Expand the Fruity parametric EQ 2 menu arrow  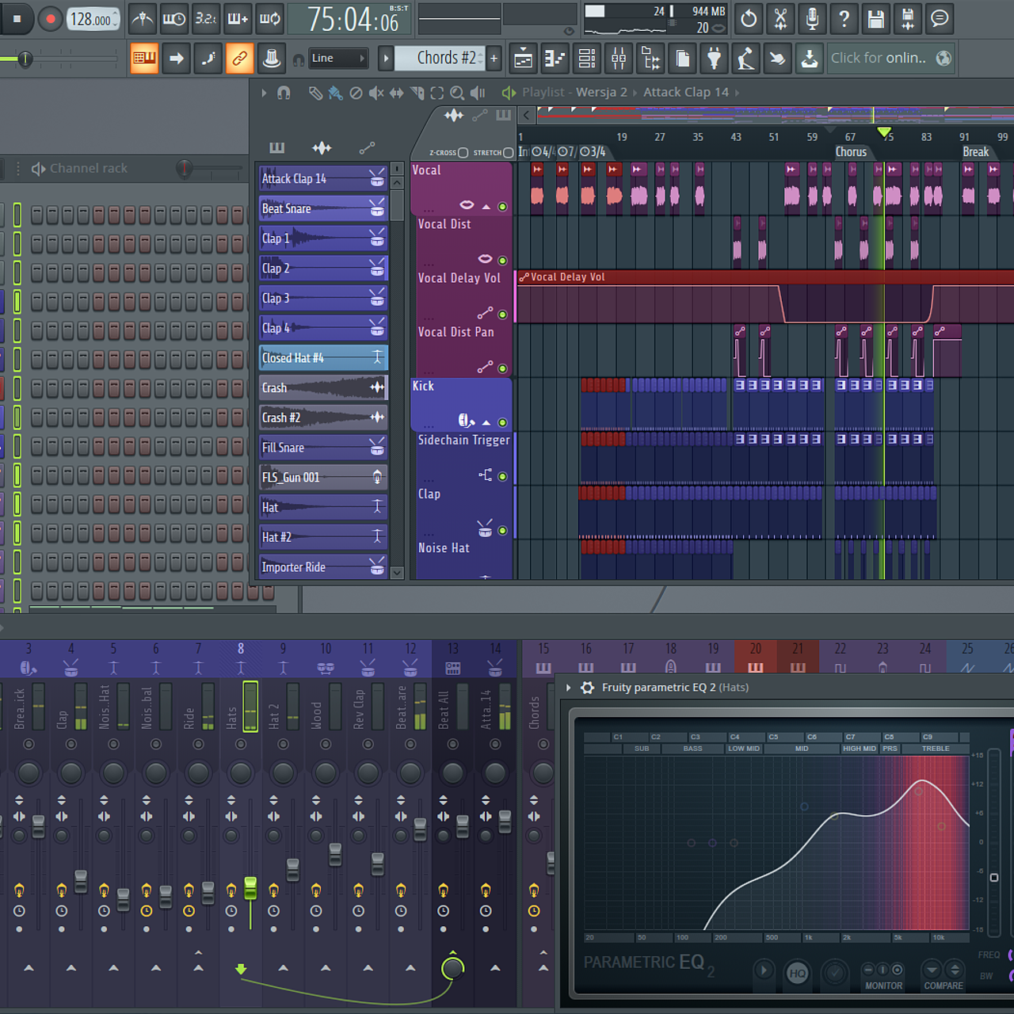pos(568,688)
